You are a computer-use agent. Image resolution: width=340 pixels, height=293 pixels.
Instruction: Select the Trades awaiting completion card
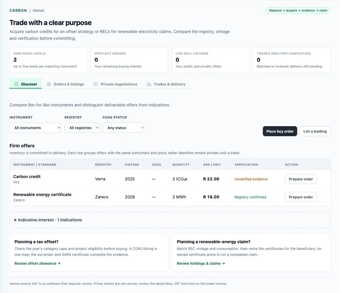point(292,60)
